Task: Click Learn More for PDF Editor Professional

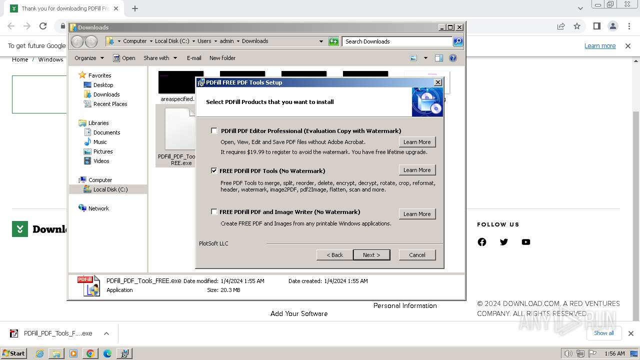Action: coord(417,142)
